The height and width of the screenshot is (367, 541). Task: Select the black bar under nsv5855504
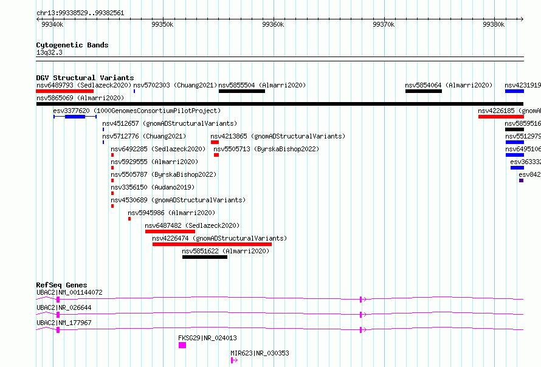pyautogui.click(x=242, y=91)
